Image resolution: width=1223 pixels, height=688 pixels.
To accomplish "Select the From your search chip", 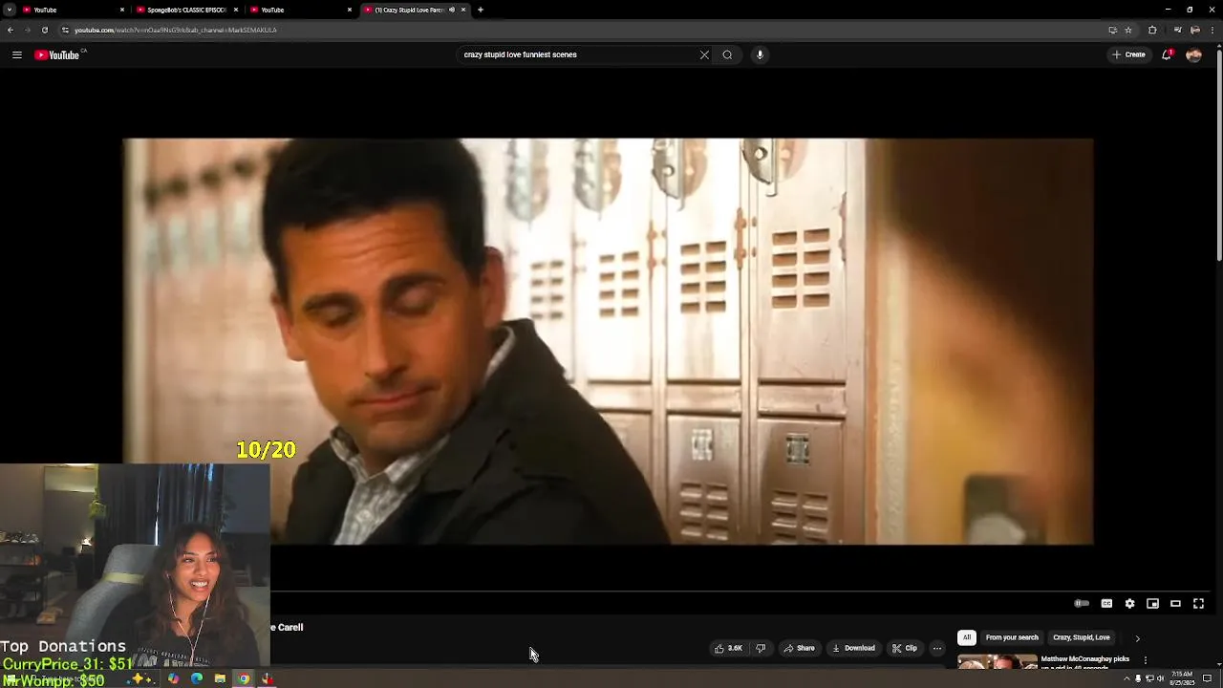I will pyautogui.click(x=1012, y=637).
